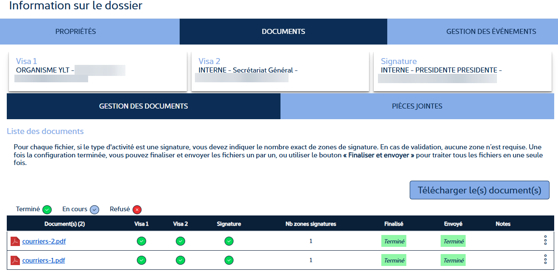558x274 pixels.
Task: Open the courriers-2.pdf link
Action: (x=44, y=241)
